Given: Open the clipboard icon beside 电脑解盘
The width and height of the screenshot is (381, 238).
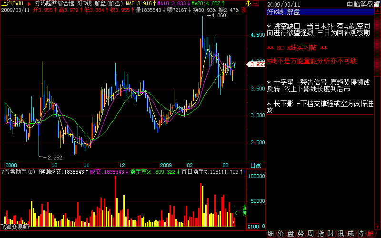Looking at the screenshot, I should 376,4.
